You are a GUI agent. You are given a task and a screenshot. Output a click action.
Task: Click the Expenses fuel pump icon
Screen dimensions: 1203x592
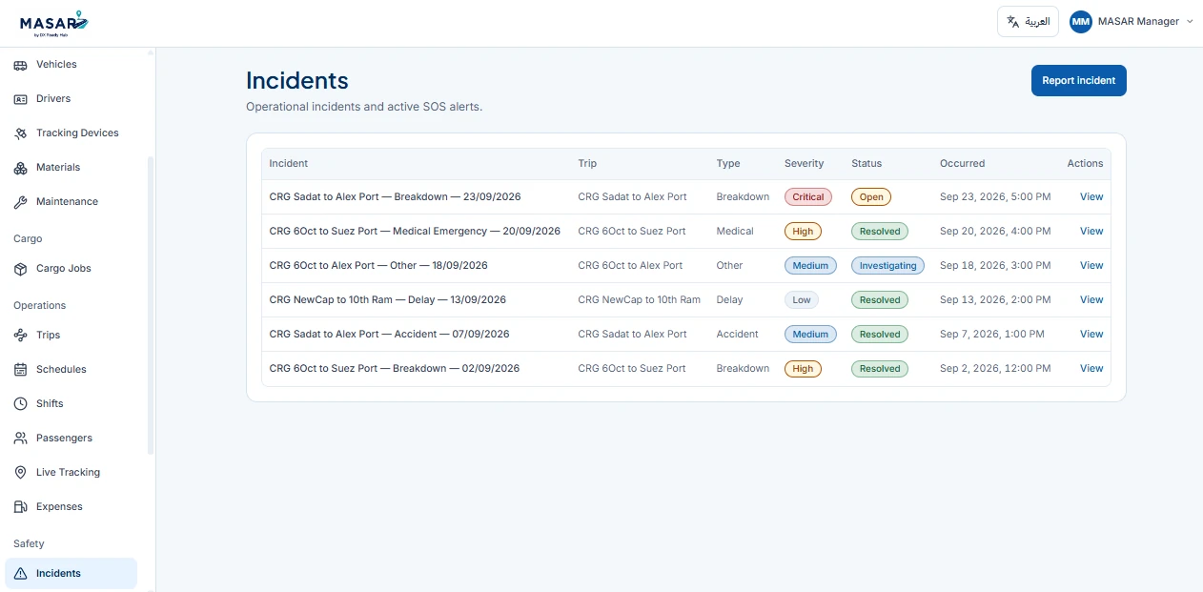[x=20, y=507]
